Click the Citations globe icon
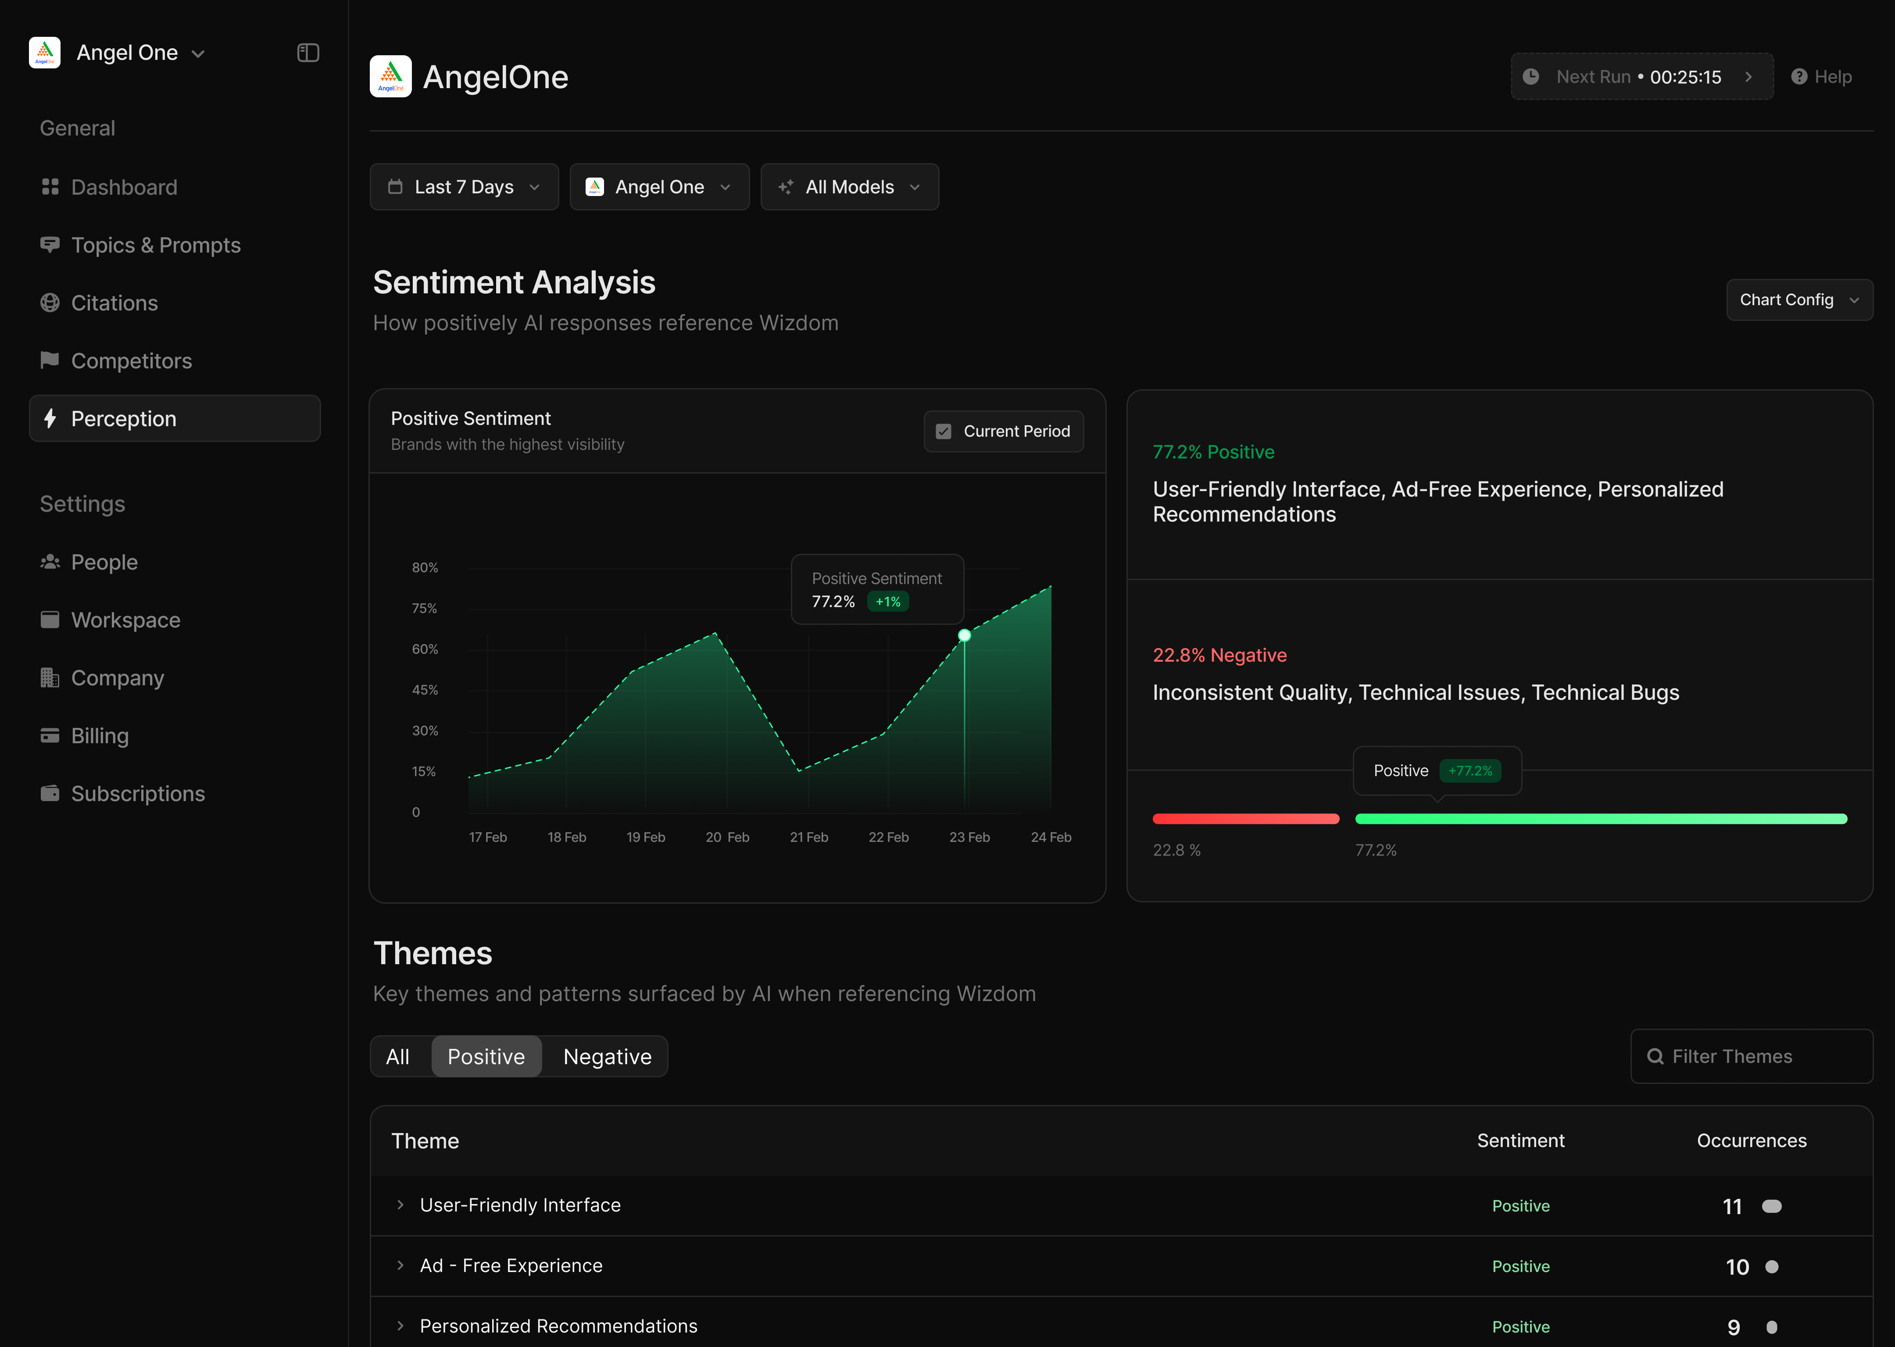 point(50,303)
